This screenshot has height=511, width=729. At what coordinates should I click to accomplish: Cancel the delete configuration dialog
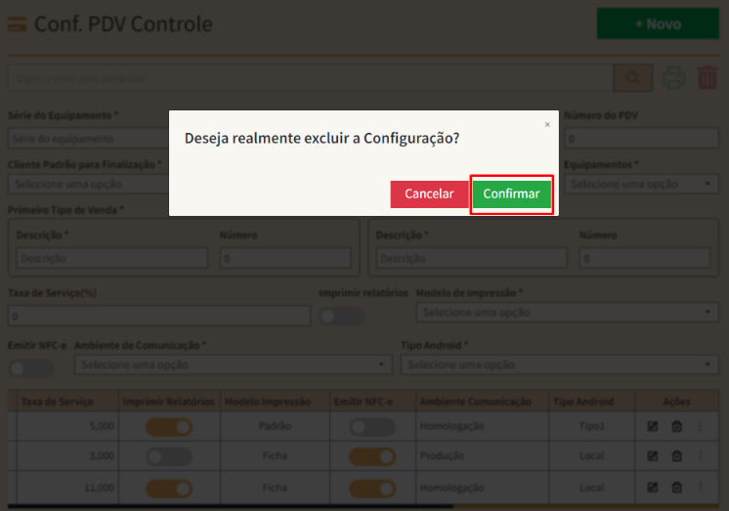[x=429, y=193]
